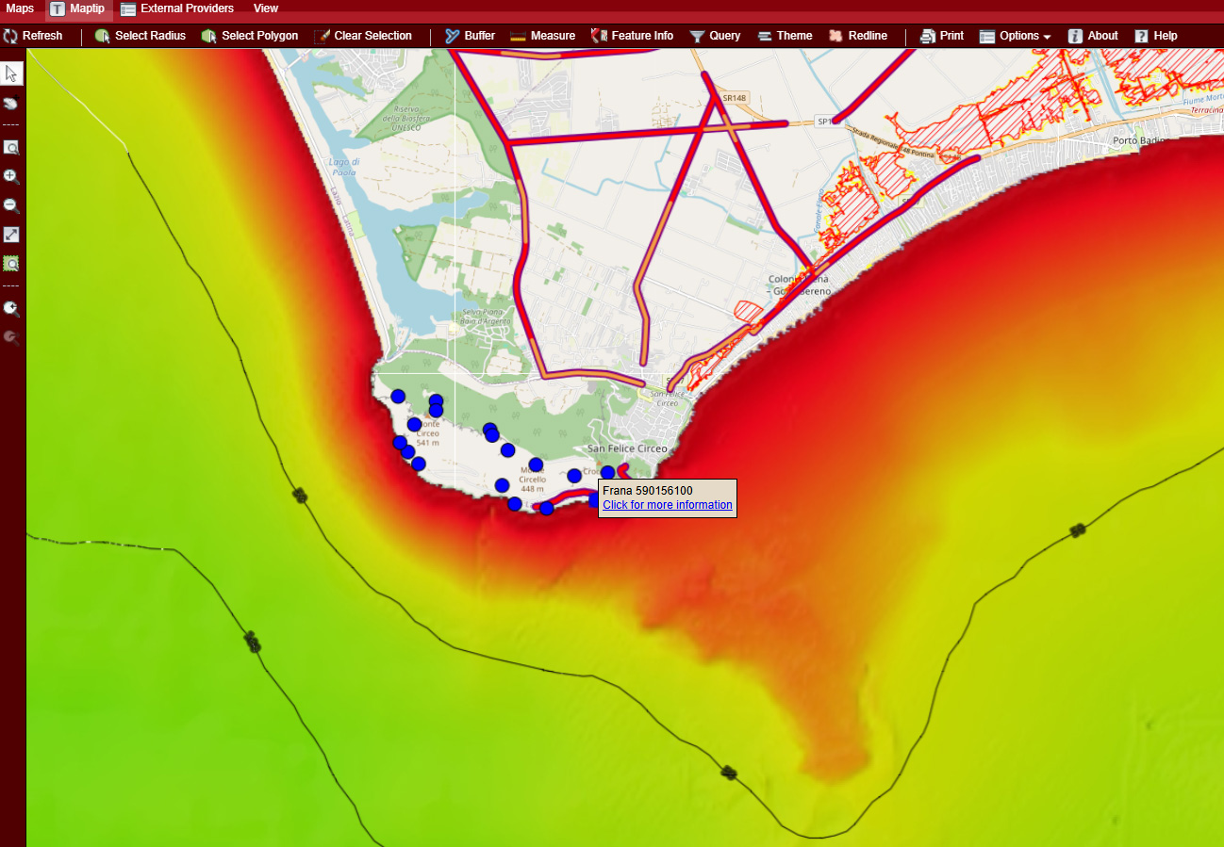1224x847 pixels.
Task: Select the arrow pointer tool
Action: pyautogui.click(x=12, y=74)
